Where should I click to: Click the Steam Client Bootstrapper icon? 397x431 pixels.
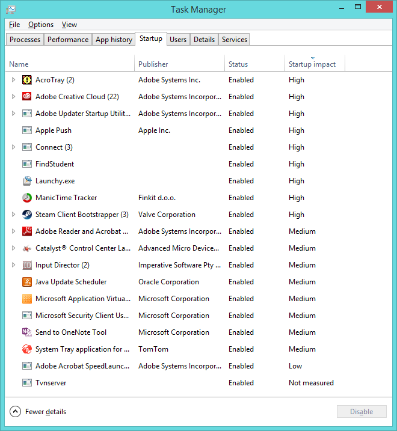[27, 215]
